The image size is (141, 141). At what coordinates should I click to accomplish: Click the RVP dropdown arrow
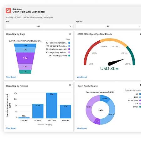click(x=70, y=26)
